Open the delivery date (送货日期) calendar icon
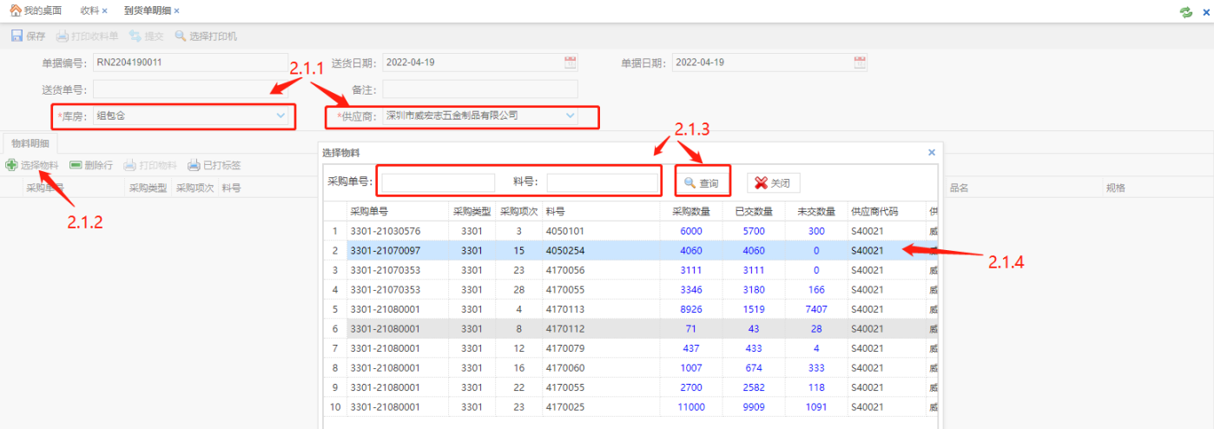Image resolution: width=1214 pixels, height=429 pixels. [x=570, y=63]
